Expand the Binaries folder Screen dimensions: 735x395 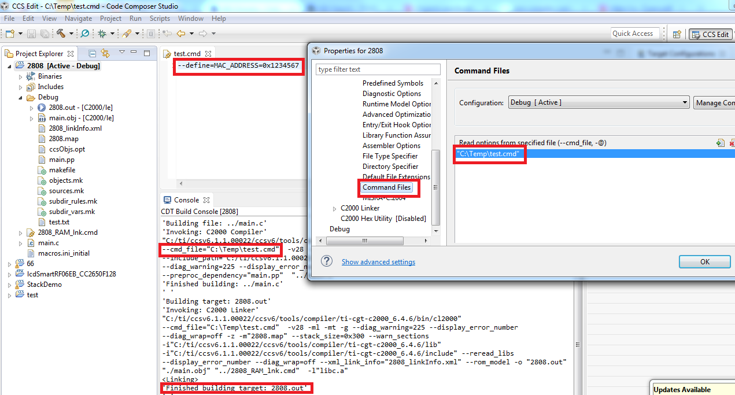(x=21, y=76)
